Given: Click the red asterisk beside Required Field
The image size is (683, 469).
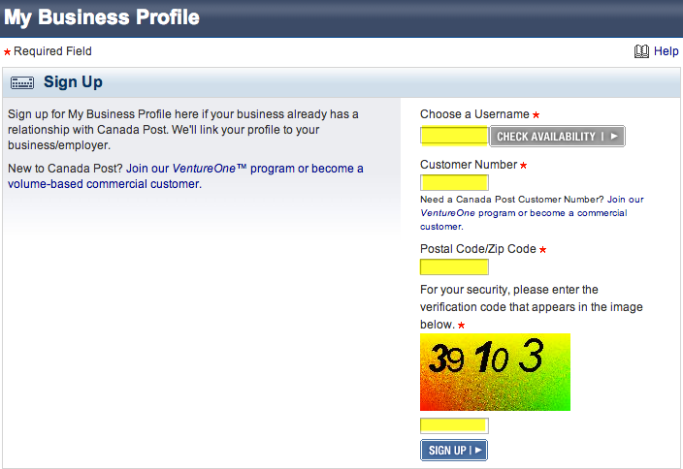Looking at the screenshot, I should click(8, 52).
